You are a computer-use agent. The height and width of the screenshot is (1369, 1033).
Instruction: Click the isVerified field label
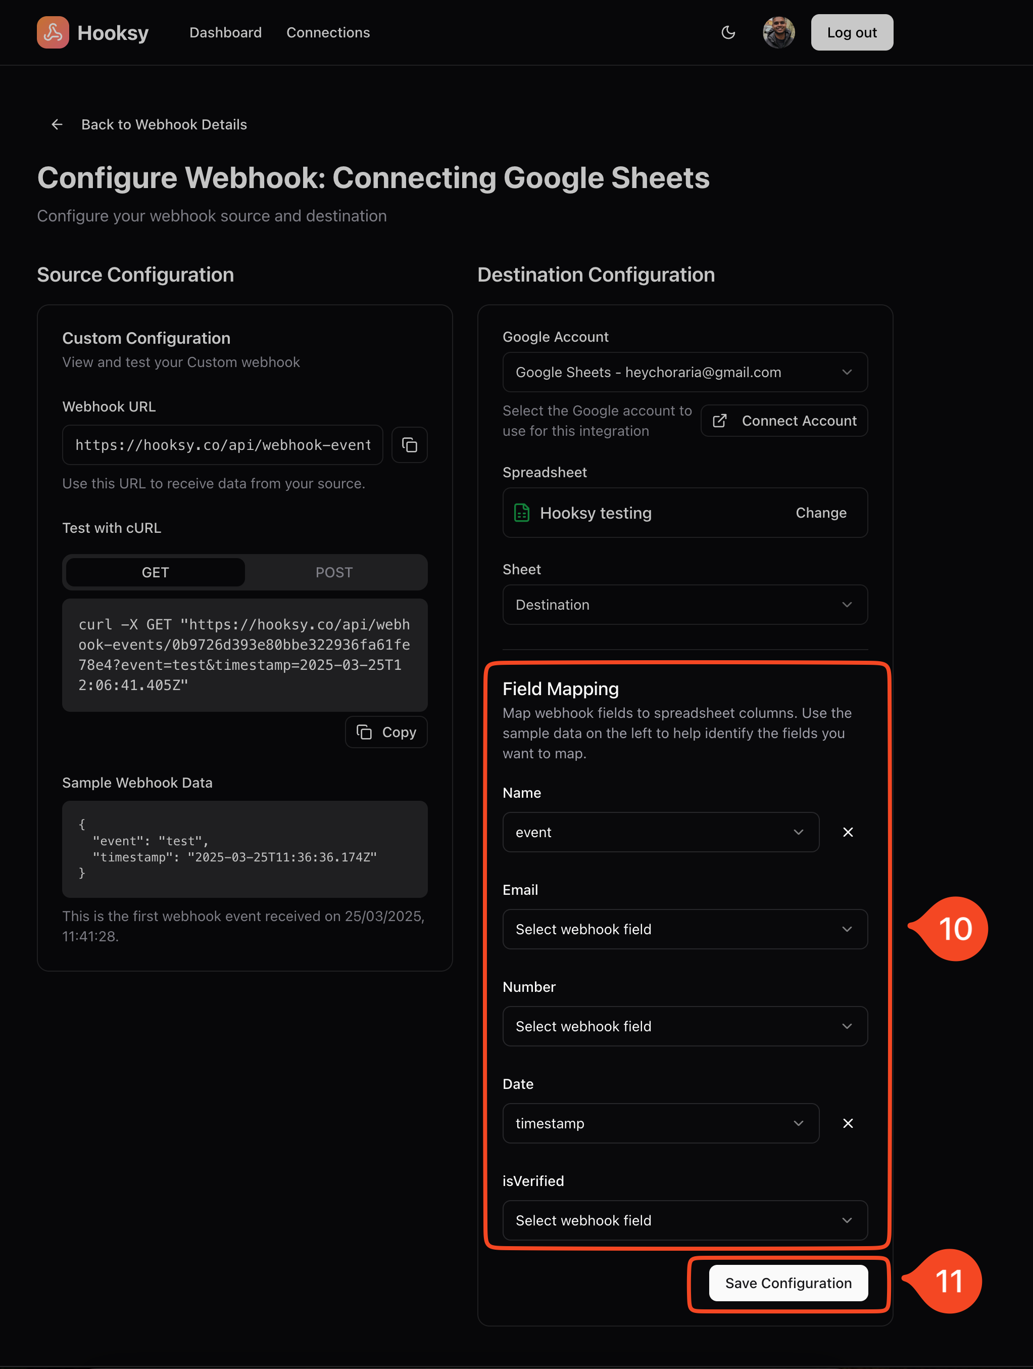[533, 1181]
